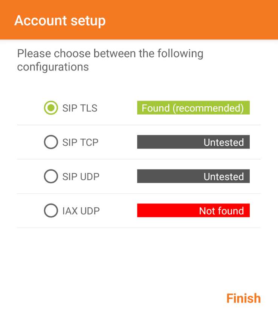Select the SIP TLS radio button
This screenshot has width=278, height=321.
pos(50,108)
